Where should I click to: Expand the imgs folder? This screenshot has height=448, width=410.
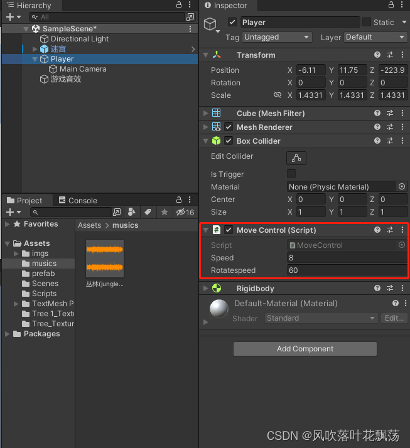[x=16, y=253]
